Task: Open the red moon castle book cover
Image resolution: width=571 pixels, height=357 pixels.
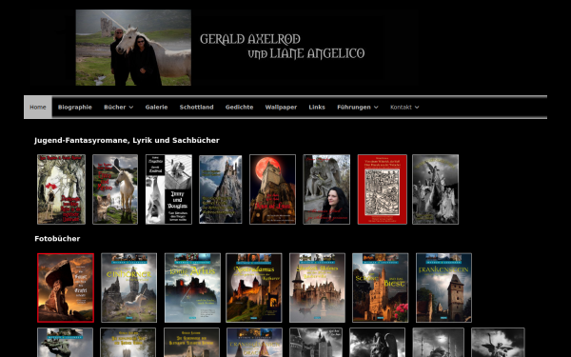Action: tap(272, 189)
